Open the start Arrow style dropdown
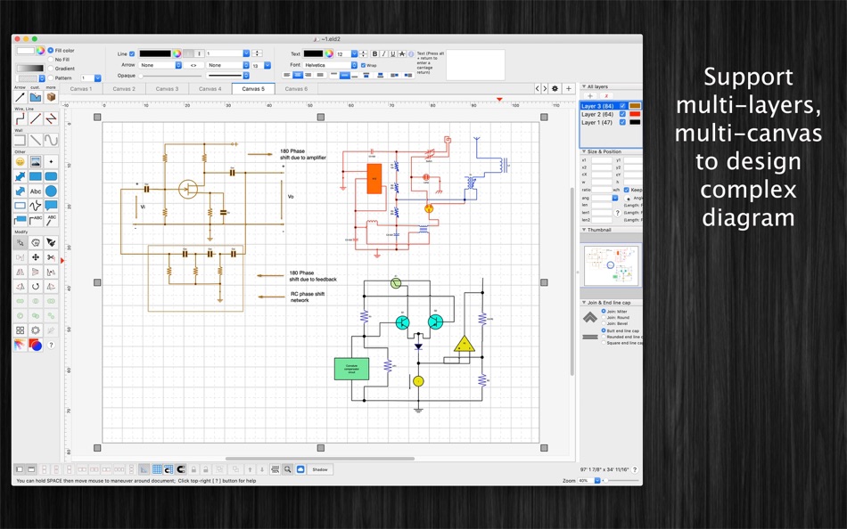 tap(160, 65)
